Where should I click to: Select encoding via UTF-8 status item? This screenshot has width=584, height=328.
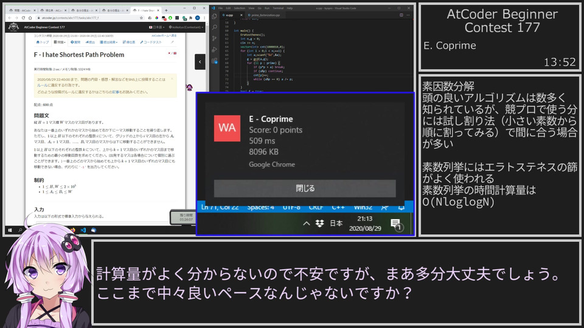(x=291, y=207)
